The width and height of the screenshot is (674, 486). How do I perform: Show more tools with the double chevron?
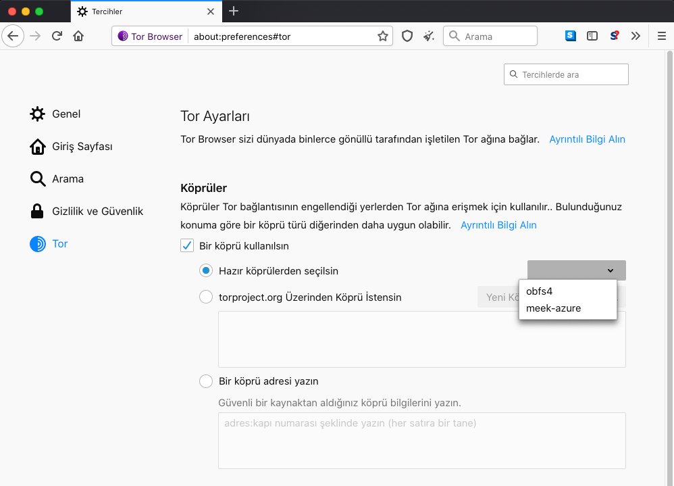(x=636, y=36)
